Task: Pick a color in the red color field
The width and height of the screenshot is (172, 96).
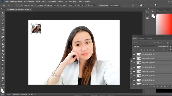Action: click(164, 24)
